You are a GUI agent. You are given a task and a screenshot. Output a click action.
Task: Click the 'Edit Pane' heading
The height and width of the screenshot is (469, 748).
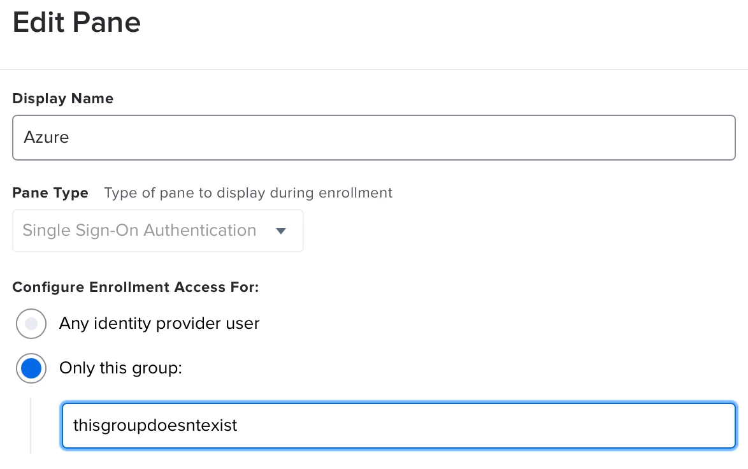[x=76, y=23]
